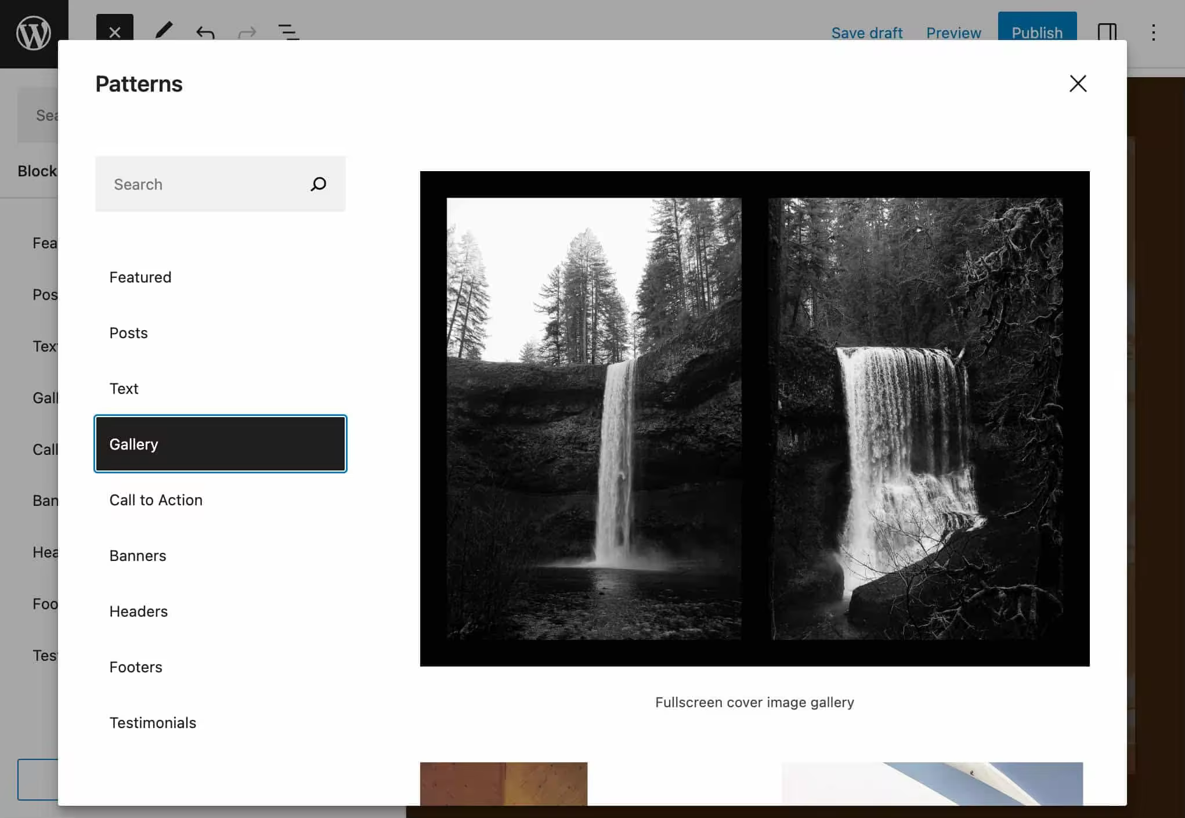Open the post Preview

953,32
